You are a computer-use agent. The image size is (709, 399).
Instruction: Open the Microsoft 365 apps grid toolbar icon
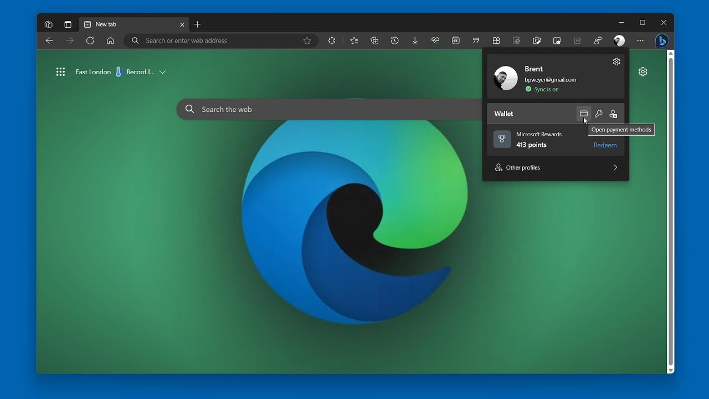(x=496, y=40)
